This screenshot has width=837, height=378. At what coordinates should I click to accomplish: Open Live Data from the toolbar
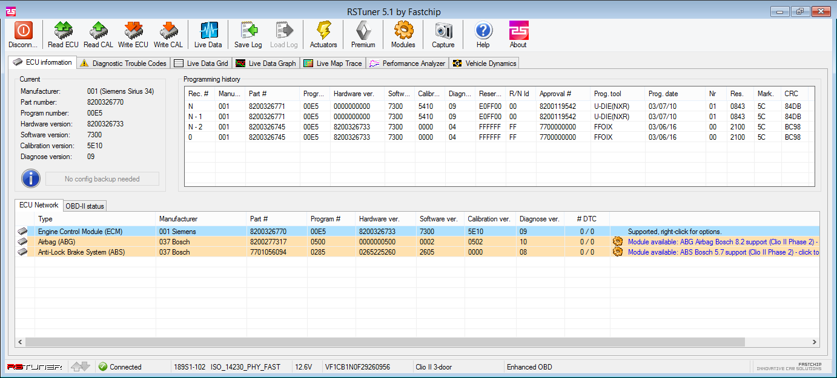point(208,34)
